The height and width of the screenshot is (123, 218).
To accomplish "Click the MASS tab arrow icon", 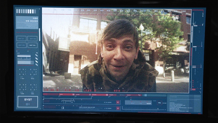I will 90,95.
